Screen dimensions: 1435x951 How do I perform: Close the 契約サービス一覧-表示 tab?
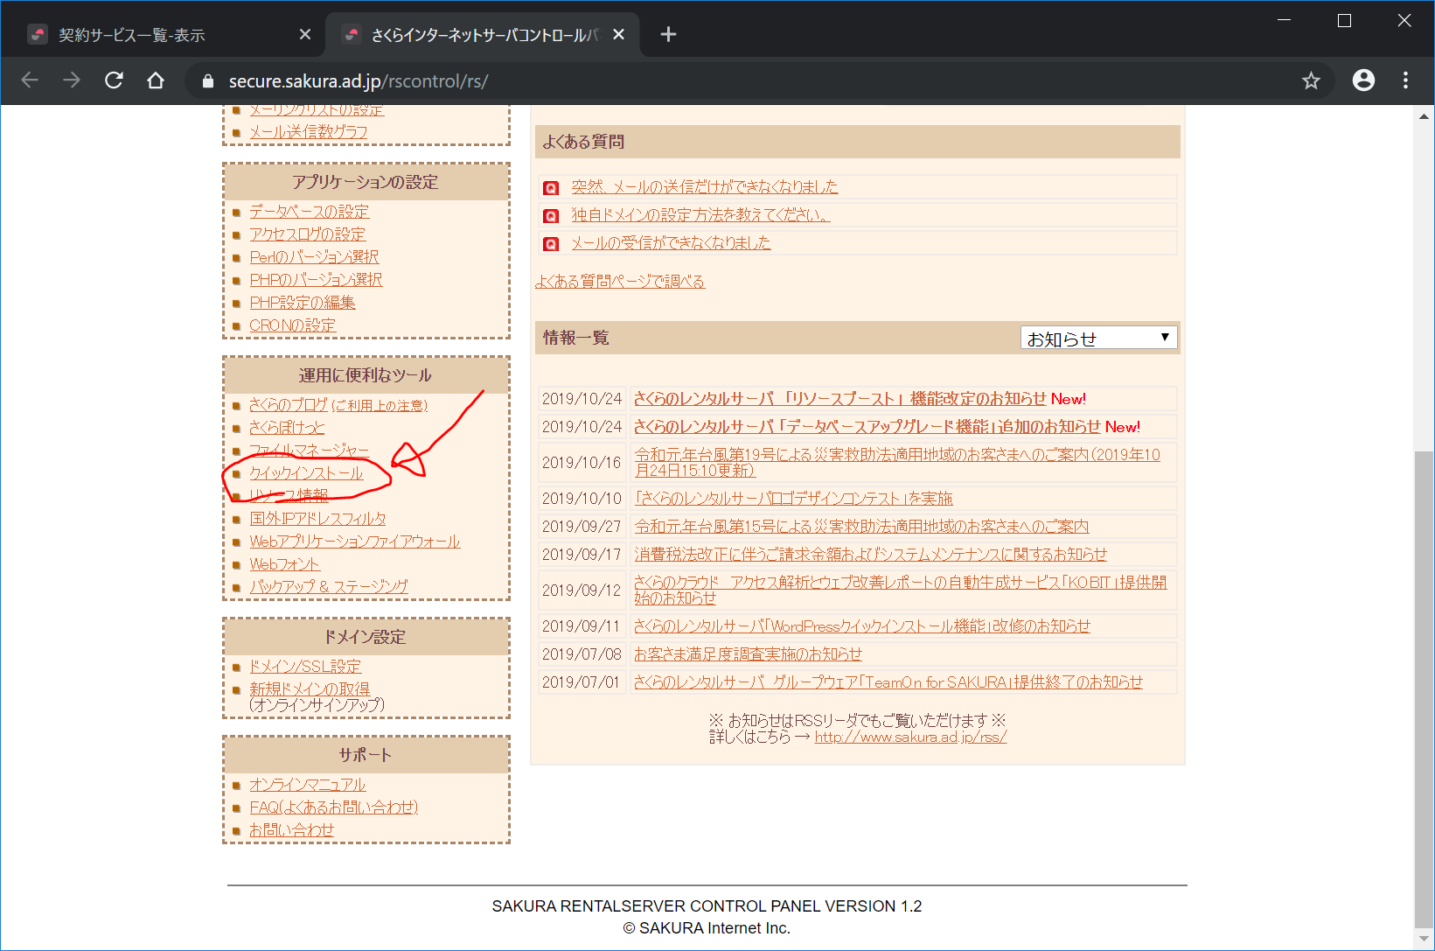(304, 34)
